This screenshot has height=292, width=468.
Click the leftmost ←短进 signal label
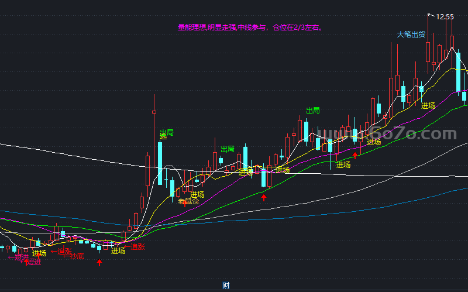click(18, 257)
